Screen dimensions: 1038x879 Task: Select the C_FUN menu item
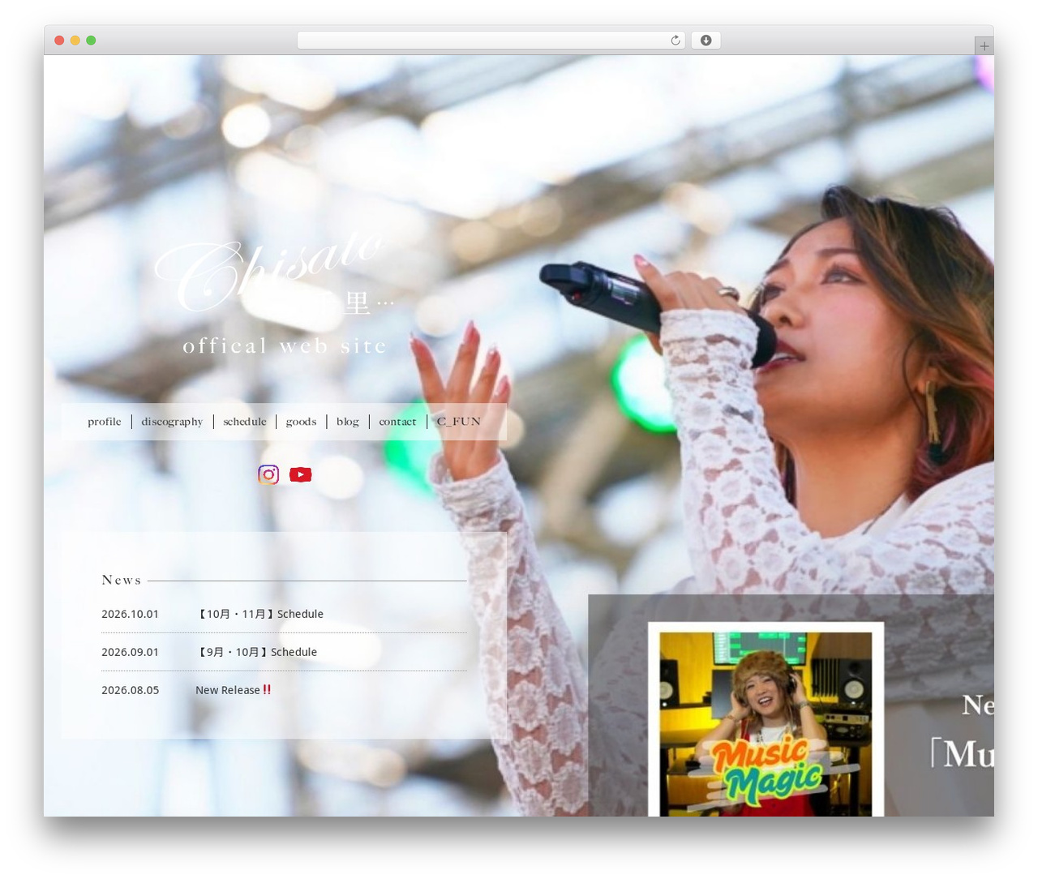click(459, 422)
